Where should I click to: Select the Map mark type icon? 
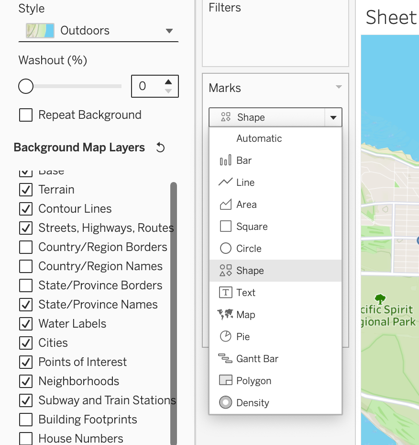pyautogui.click(x=225, y=315)
